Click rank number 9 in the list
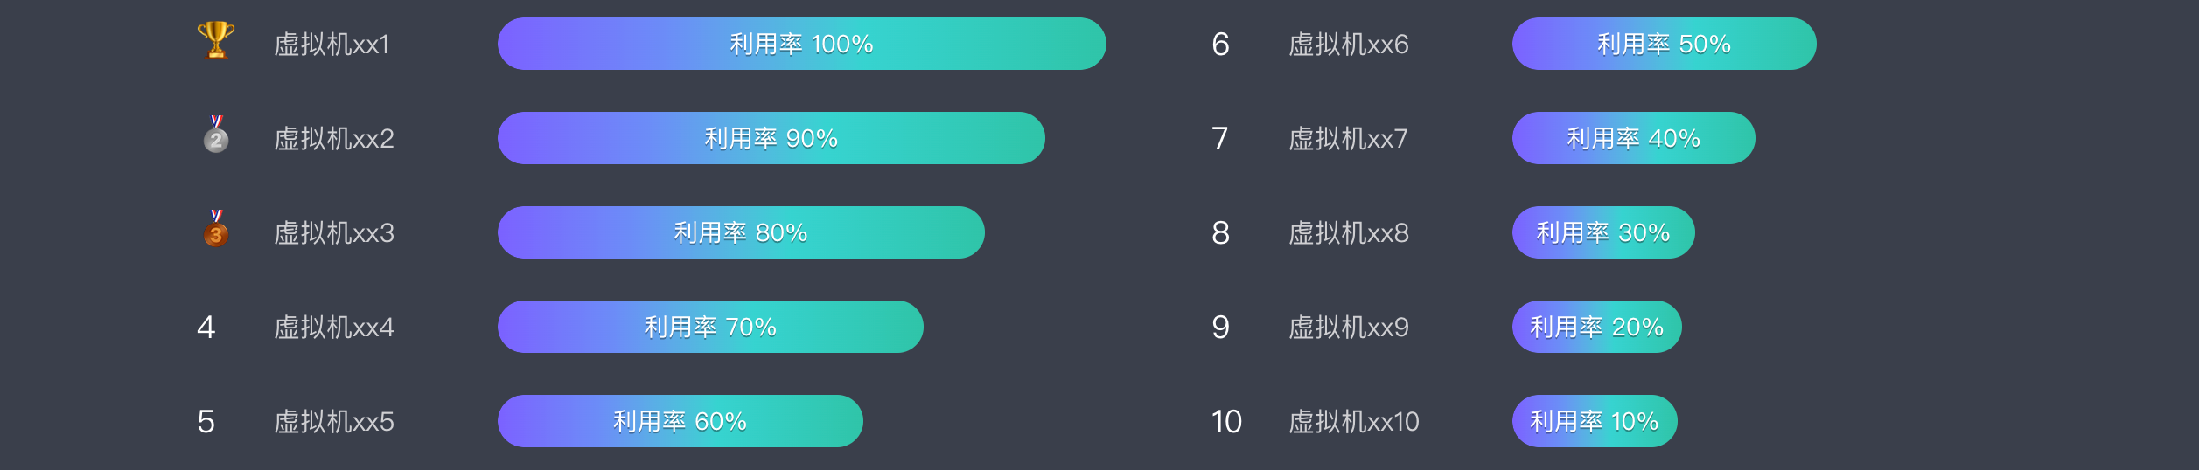 (x=1220, y=328)
